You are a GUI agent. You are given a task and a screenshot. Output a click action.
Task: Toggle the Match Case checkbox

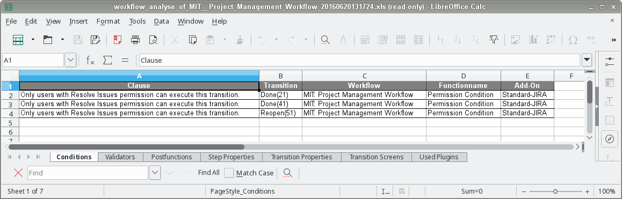(x=229, y=173)
